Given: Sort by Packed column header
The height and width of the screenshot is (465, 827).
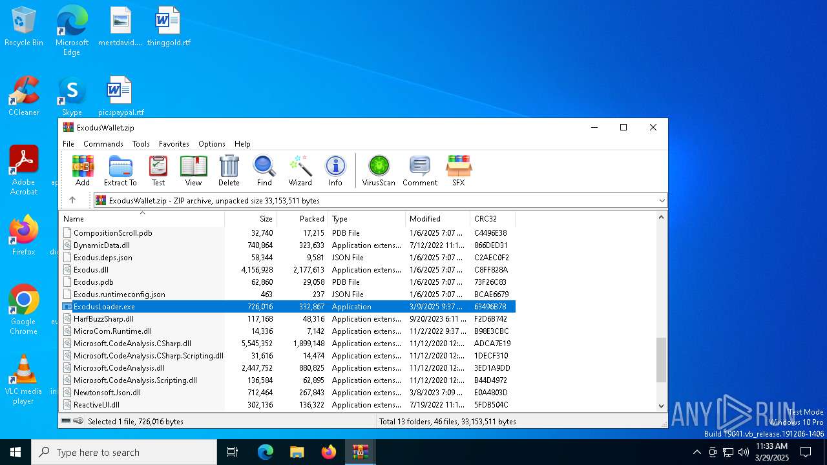Looking at the screenshot, I should click(x=302, y=219).
